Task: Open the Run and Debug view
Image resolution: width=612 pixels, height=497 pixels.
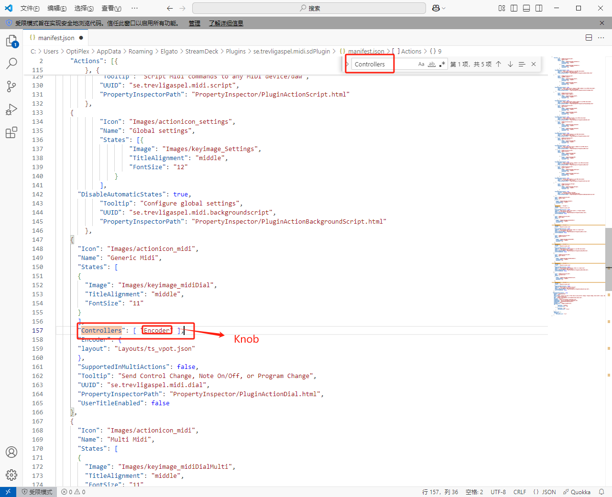Action: [x=11, y=109]
